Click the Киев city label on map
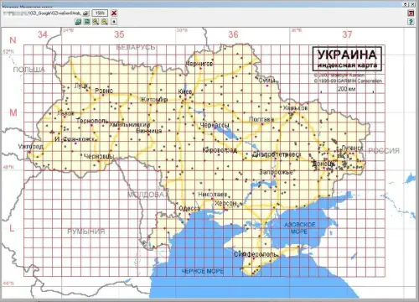This screenshot has height=302, width=419. click(185, 91)
